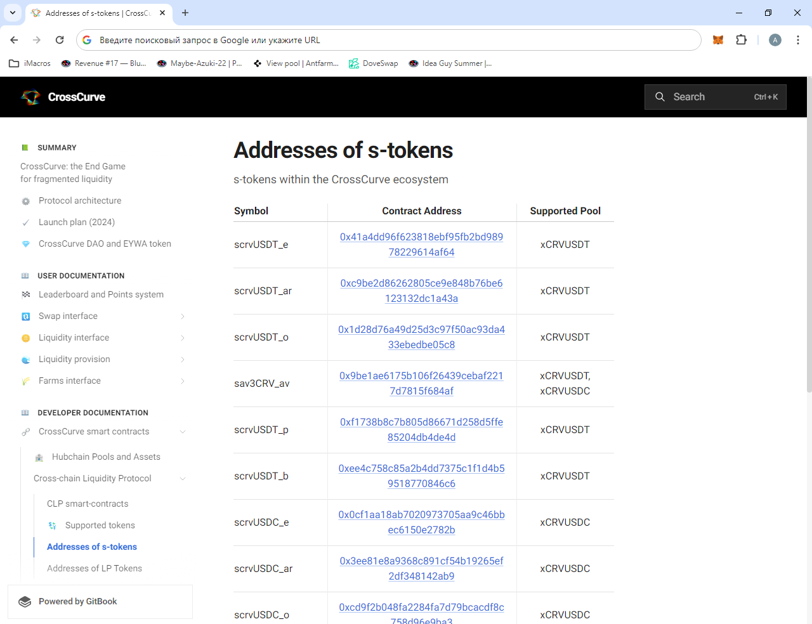Expand the Liquidity provision section
812x624 pixels.
[183, 360]
